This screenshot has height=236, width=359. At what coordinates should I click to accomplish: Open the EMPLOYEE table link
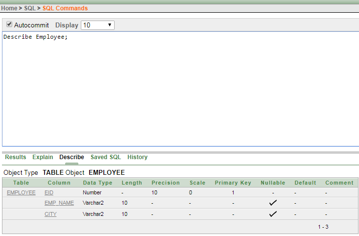pyautogui.click(x=21, y=192)
